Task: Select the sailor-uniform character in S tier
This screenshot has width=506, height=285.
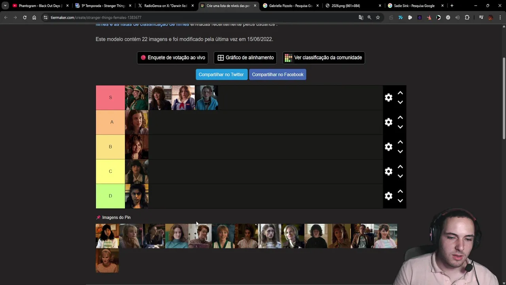Action: tap(183, 97)
